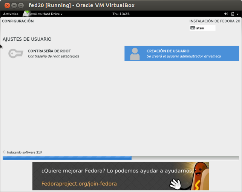This screenshot has height=192, width=242.
Task: Click the AJUSTES DE USUARIO heading
Action: (27, 39)
